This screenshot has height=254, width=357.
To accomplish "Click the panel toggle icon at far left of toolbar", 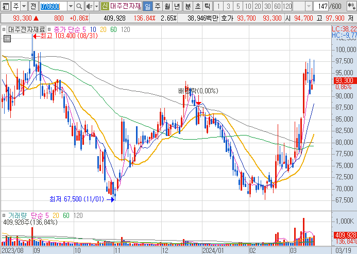I will [6, 6].
